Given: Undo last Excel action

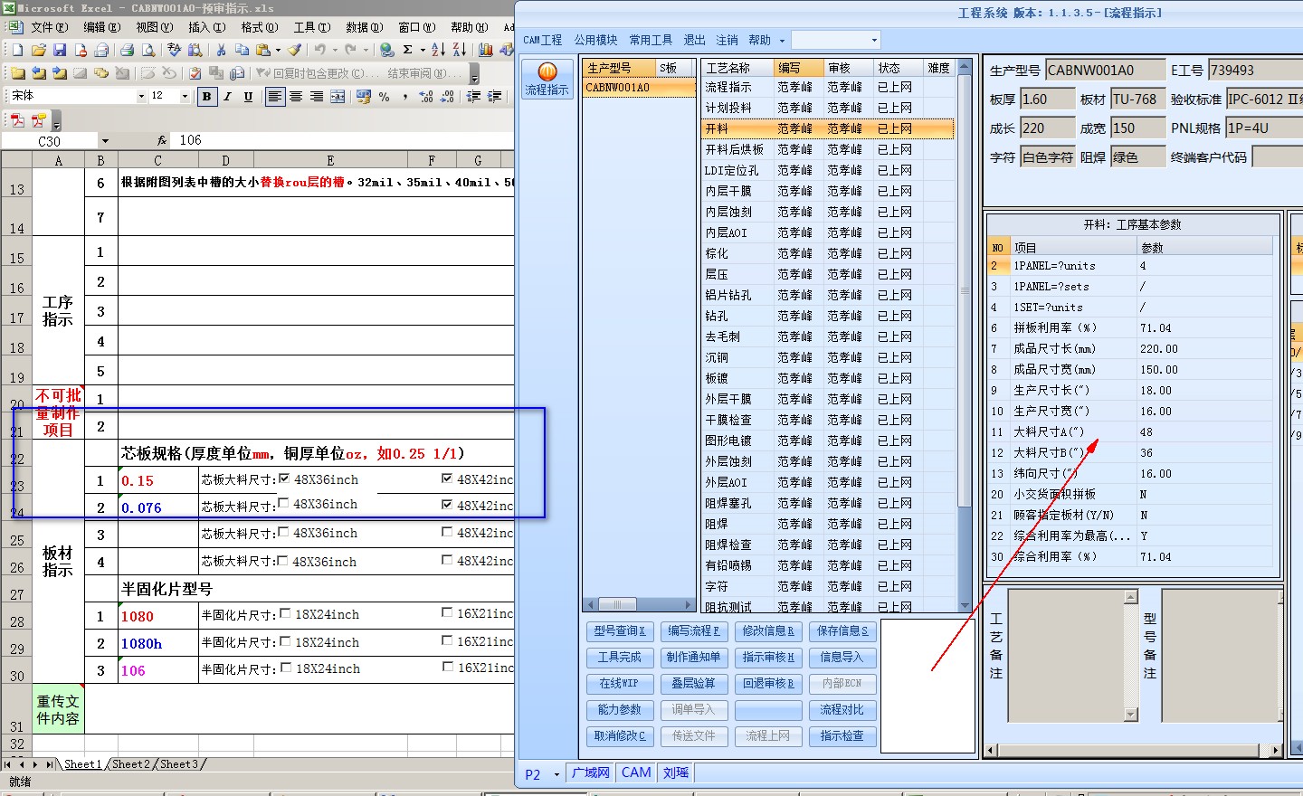Looking at the screenshot, I should (320, 50).
